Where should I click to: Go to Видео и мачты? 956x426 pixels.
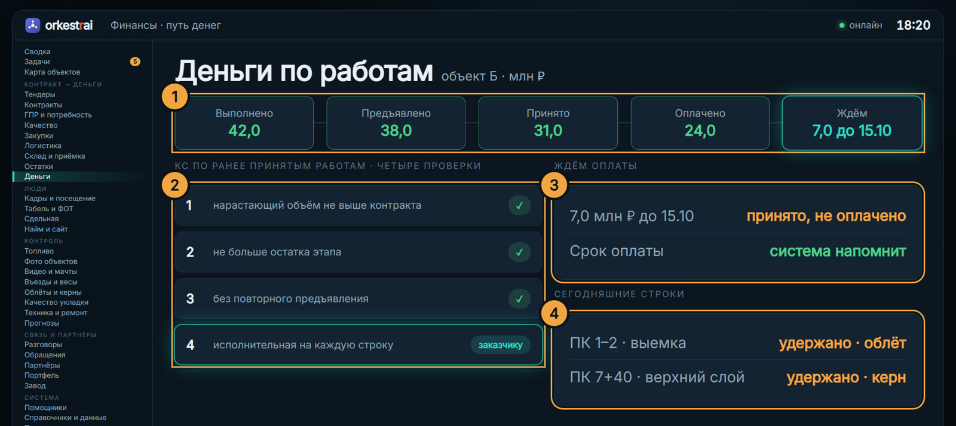51,271
